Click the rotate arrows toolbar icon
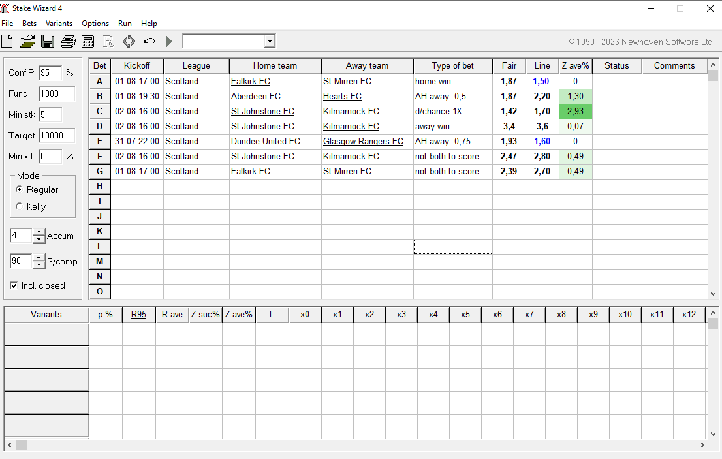 pos(129,41)
